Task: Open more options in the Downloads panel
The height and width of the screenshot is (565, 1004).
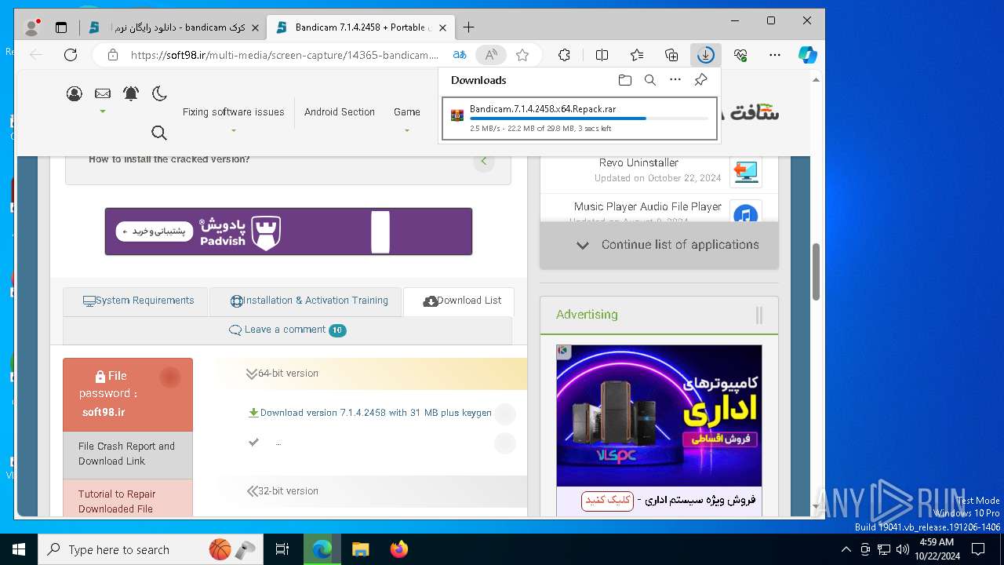Action: pyautogui.click(x=675, y=80)
